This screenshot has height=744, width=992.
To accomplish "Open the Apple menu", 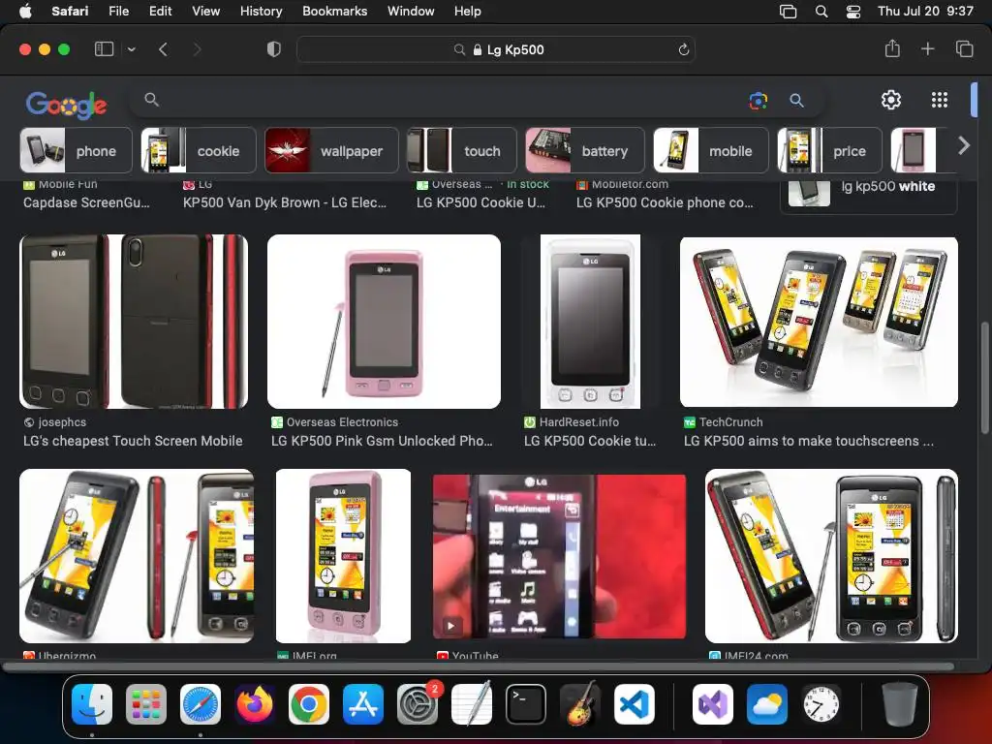I will click(25, 11).
